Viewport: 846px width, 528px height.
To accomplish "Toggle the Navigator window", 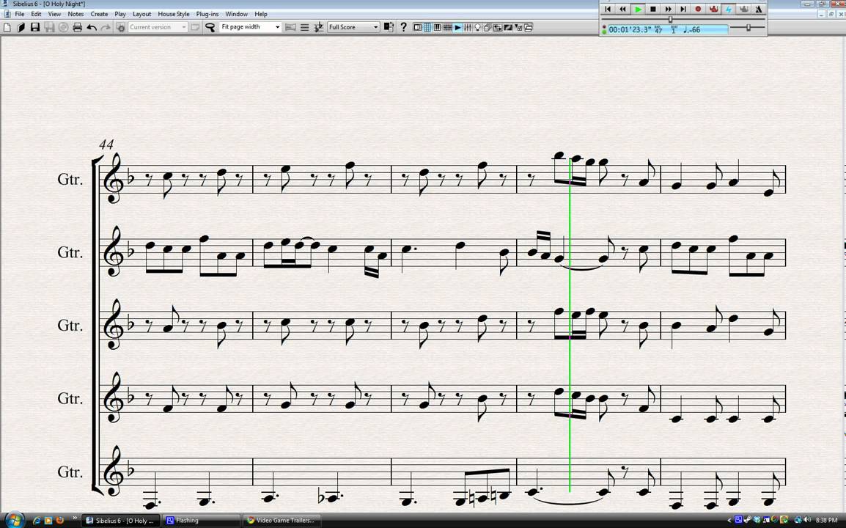I will [417, 27].
